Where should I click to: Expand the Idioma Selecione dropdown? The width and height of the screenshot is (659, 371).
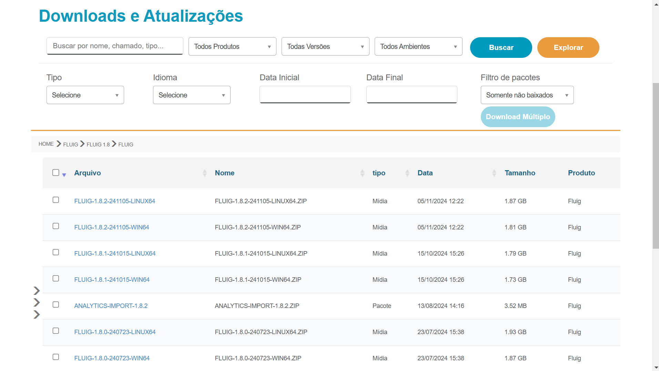[192, 95]
